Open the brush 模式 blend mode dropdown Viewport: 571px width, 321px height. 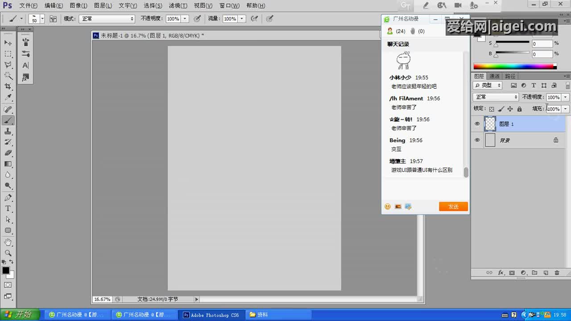click(107, 19)
